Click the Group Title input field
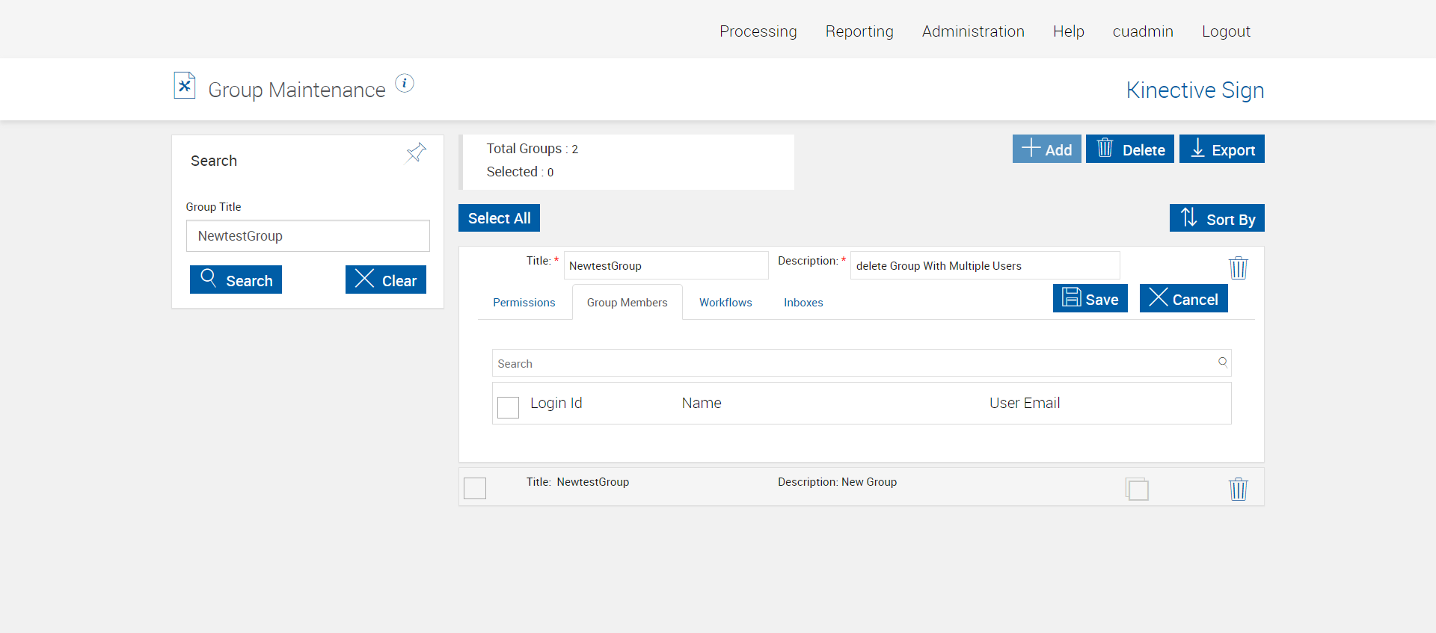 tap(307, 236)
